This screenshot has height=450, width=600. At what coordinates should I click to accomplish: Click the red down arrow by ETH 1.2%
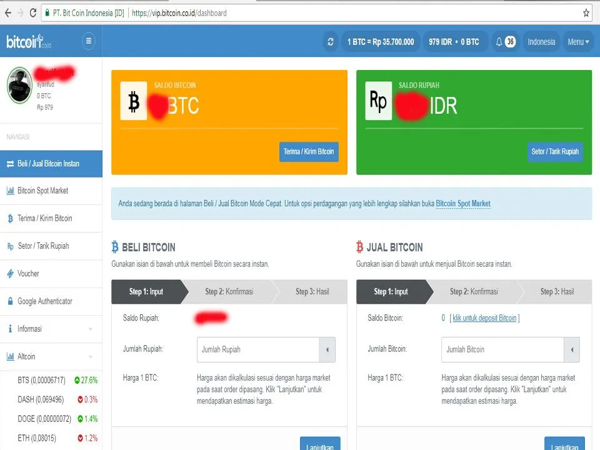click(80, 437)
